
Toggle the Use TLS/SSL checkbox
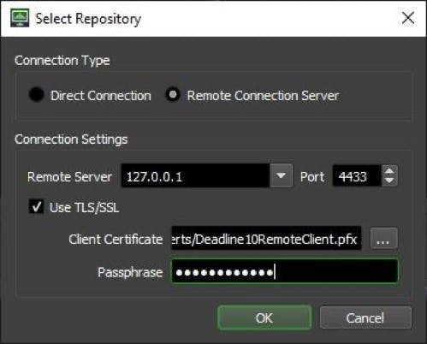[x=37, y=206]
